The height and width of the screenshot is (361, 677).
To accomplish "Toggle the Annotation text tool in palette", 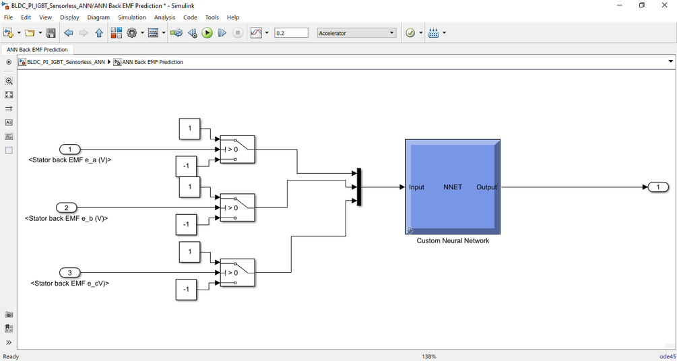I will (9, 122).
